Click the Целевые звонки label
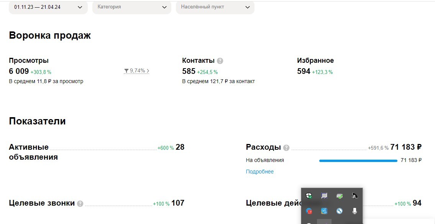This screenshot has width=435, height=224. pos(42,203)
